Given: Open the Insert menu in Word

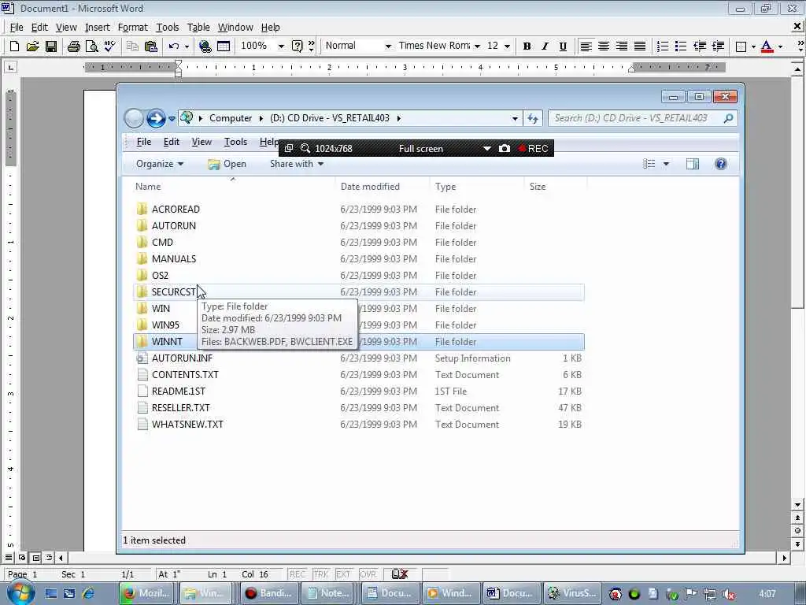Looking at the screenshot, I should coord(97,28).
